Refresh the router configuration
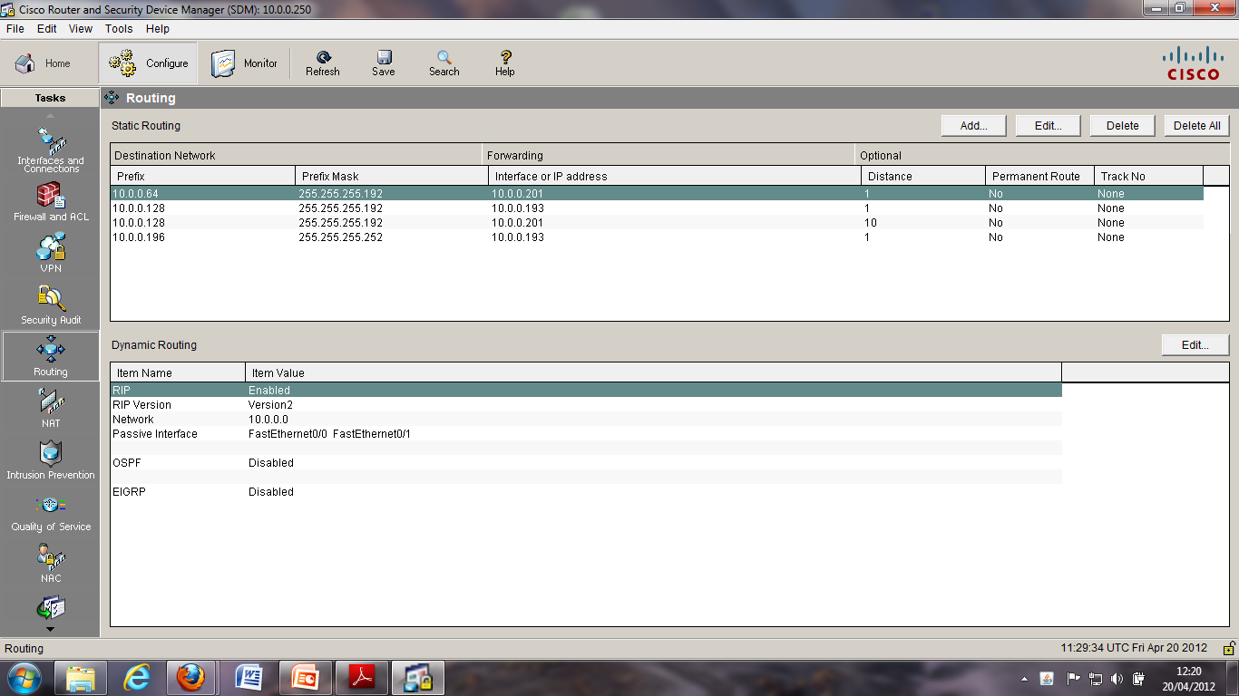The width and height of the screenshot is (1239, 696). click(x=323, y=63)
